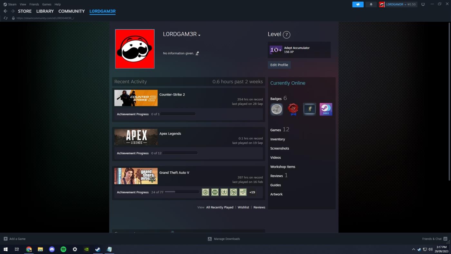Open the View menu
451x254 pixels.
23,5
